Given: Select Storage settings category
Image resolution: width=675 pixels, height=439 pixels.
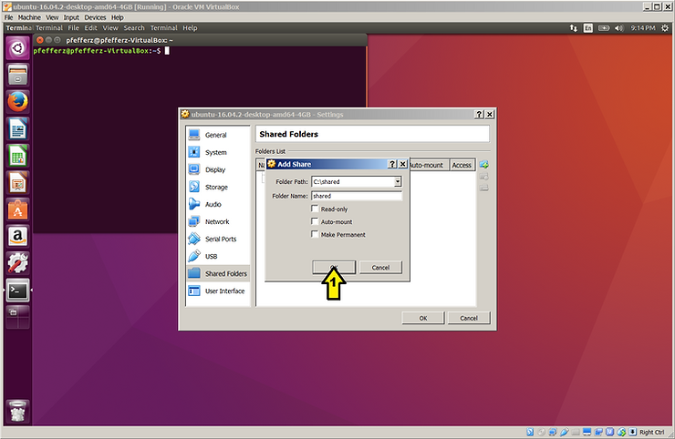Looking at the screenshot, I should [x=216, y=187].
